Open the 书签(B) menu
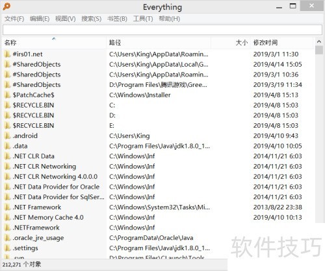325x271 pixels. click(x=117, y=19)
